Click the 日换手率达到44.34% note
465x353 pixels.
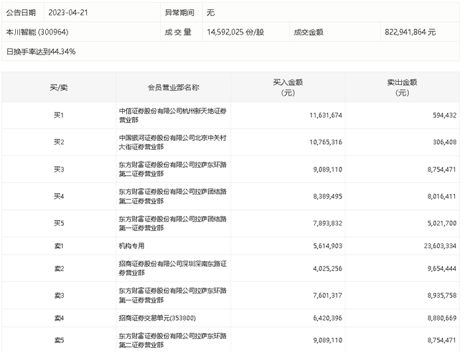point(41,52)
